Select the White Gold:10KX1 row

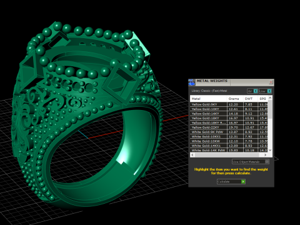229,136
